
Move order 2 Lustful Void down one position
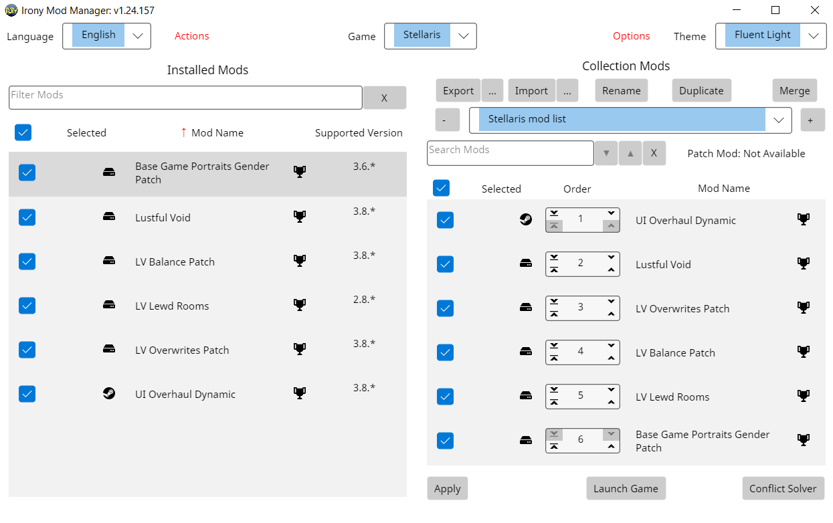click(x=611, y=257)
